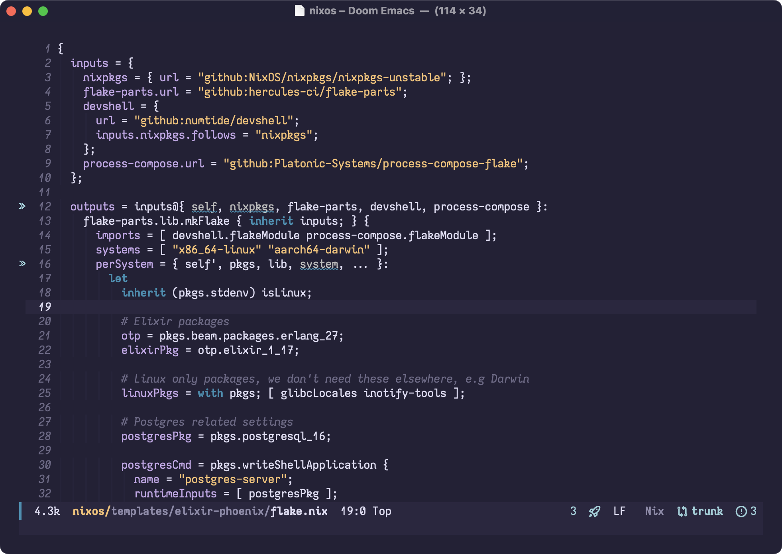782x554 pixels.
Task: Click line number 32 in the gutter
Action: click(45, 493)
